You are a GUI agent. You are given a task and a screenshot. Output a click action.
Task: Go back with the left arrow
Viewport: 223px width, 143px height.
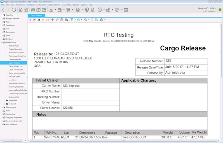3,10
